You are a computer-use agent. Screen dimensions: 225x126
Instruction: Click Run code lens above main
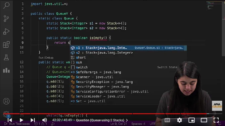tap(41, 58)
